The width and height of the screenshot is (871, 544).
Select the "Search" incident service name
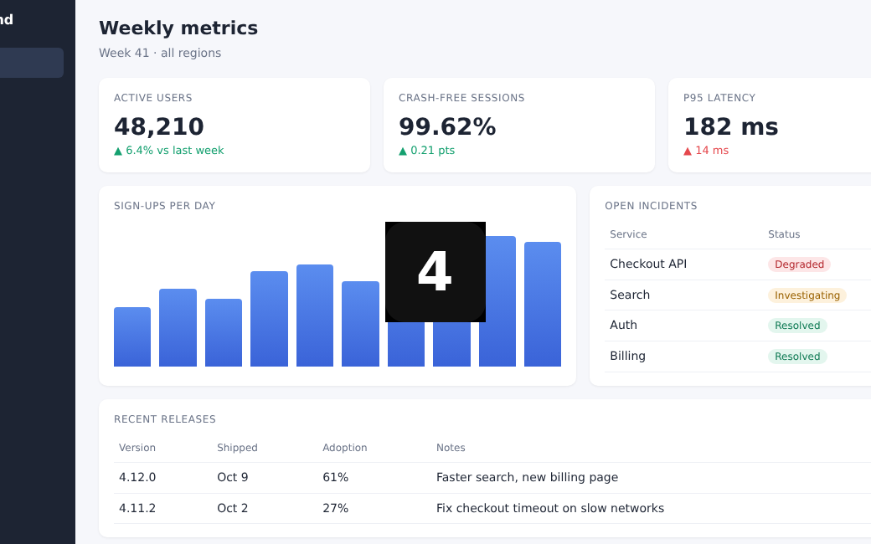[630, 295]
